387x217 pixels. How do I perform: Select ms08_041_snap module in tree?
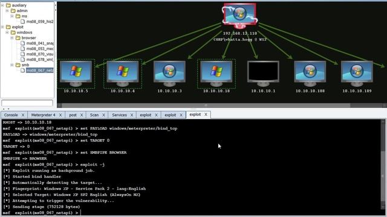coord(40,43)
